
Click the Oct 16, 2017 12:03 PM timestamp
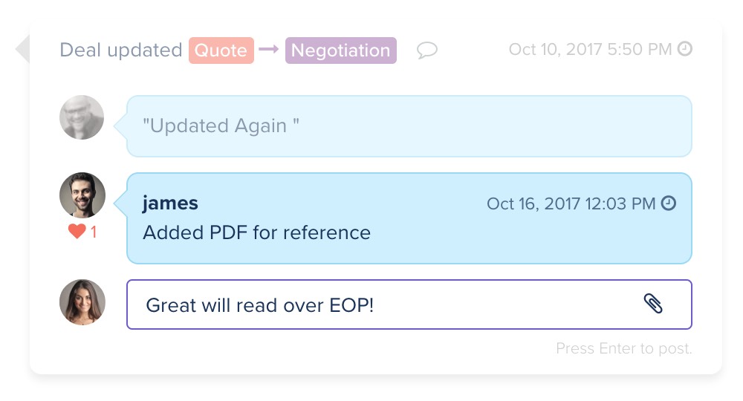[571, 203]
